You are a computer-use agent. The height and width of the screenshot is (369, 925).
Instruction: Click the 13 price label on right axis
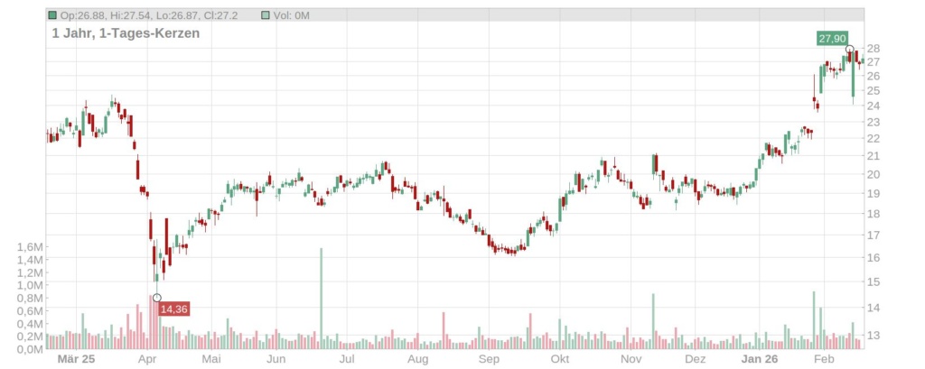coord(873,336)
